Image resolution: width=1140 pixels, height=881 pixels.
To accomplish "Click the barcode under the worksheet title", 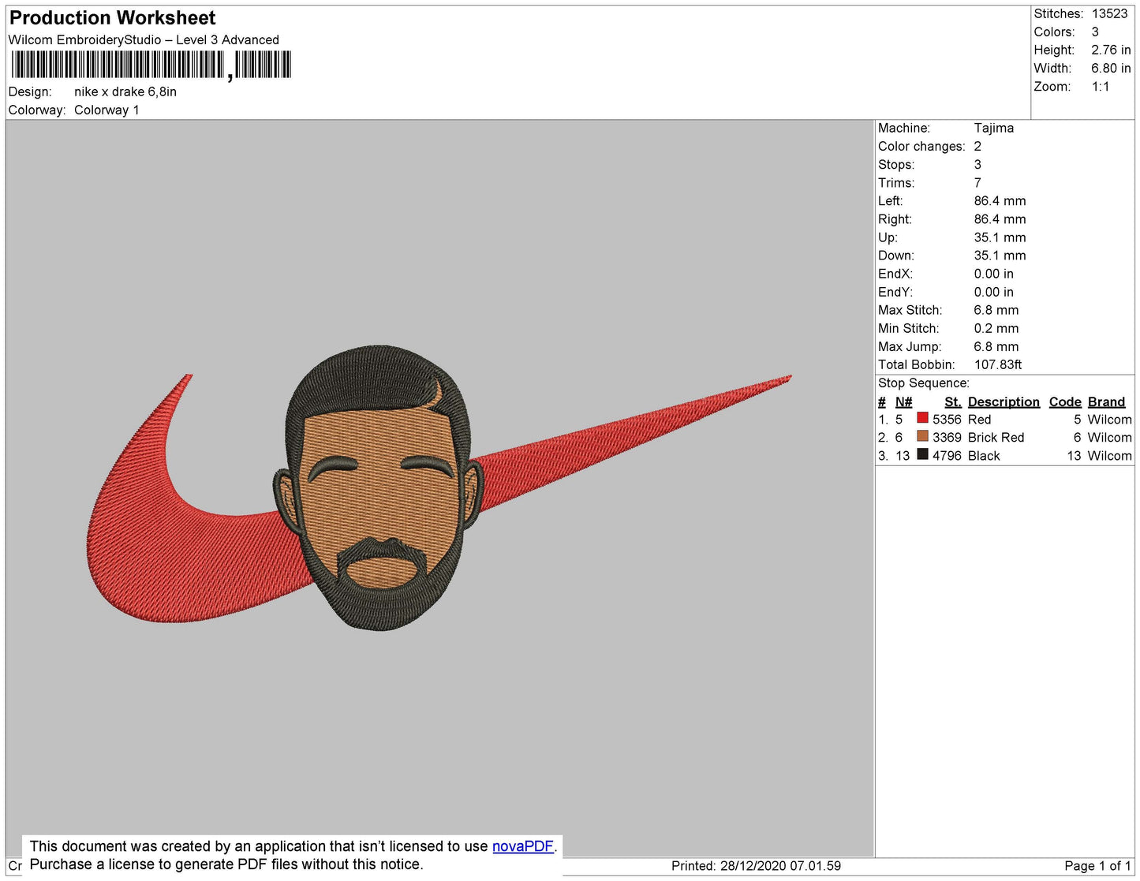I will coord(151,65).
